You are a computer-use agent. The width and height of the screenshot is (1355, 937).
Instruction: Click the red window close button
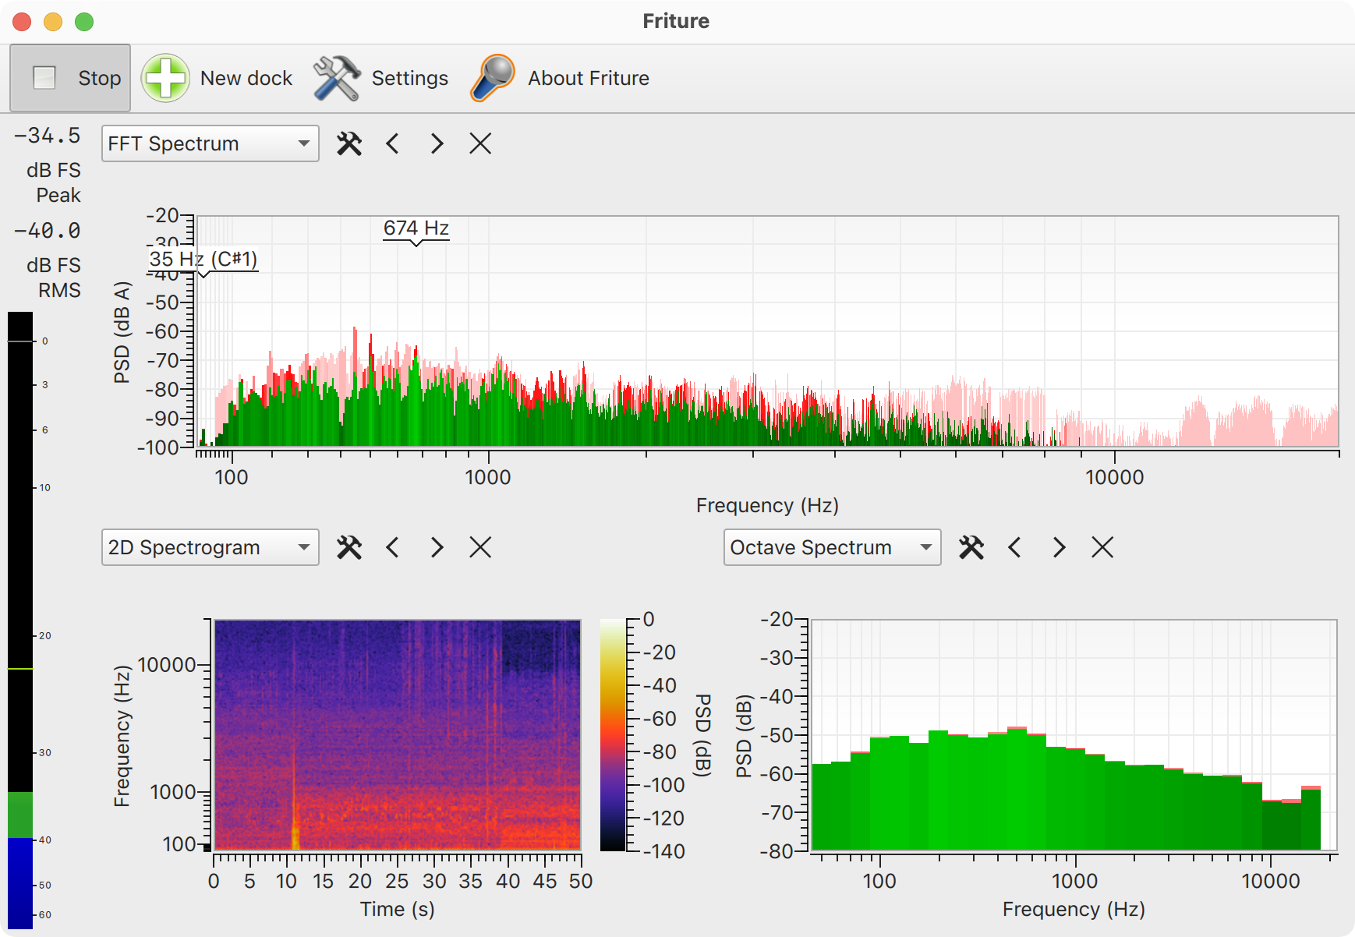[x=22, y=22]
